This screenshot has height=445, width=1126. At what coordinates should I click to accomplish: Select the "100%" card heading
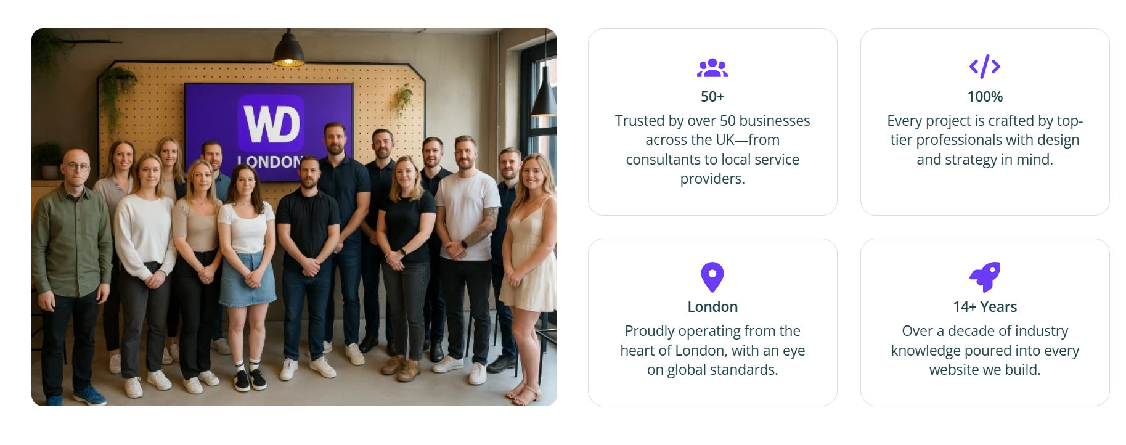(x=984, y=97)
